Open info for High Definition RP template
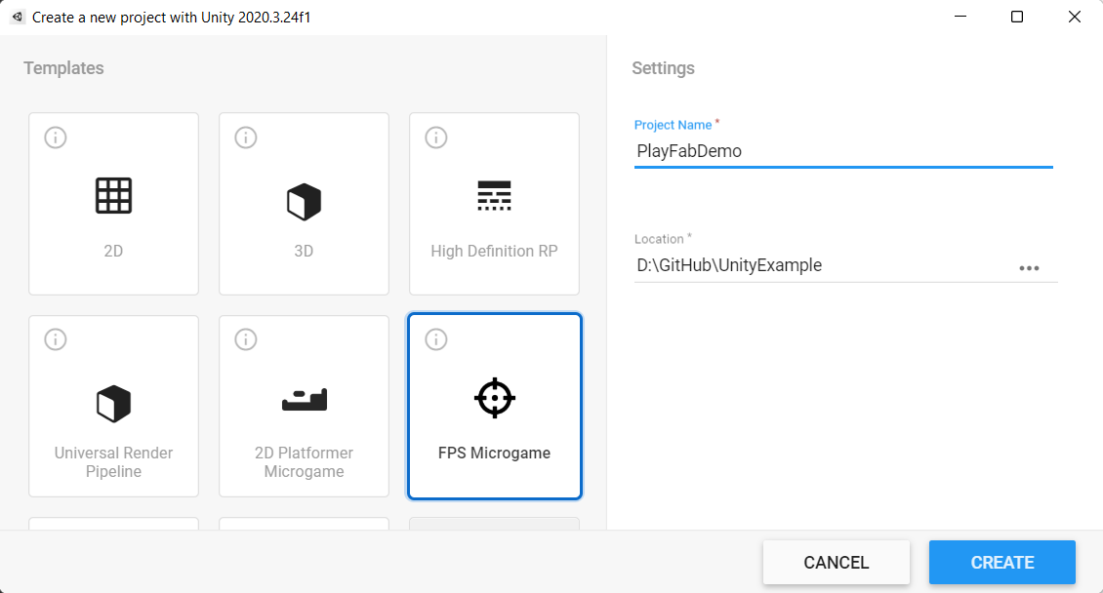The width and height of the screenshot is (1103, 593). [x=436, y=137]
